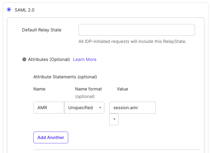The image size is (210, 153).
Task: Click the Value column label
Action: click(122, 89)
